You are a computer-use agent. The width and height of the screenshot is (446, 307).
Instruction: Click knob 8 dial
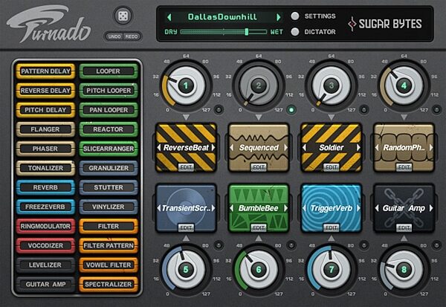pos(404,269)
